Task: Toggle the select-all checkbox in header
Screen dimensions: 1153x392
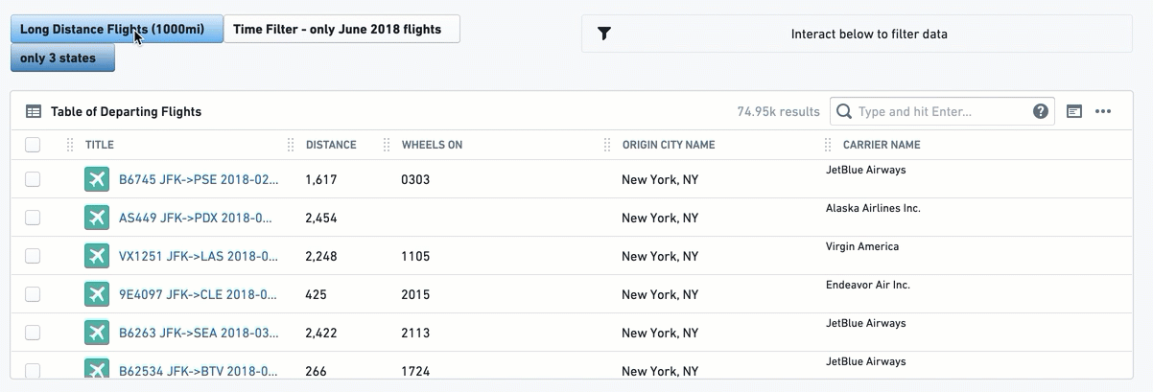Action: (33, 145)
